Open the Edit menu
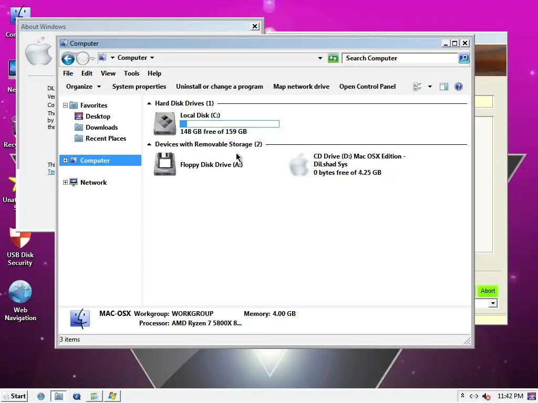Image resolution: width=538 pixels, height=403 pixels. (87, 73)
